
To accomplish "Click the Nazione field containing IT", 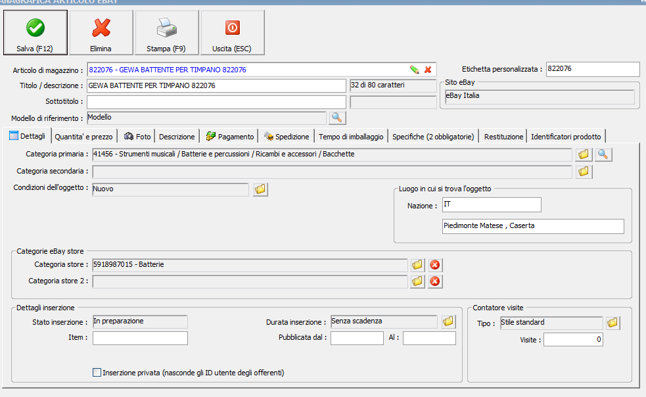I will (492, 205).
